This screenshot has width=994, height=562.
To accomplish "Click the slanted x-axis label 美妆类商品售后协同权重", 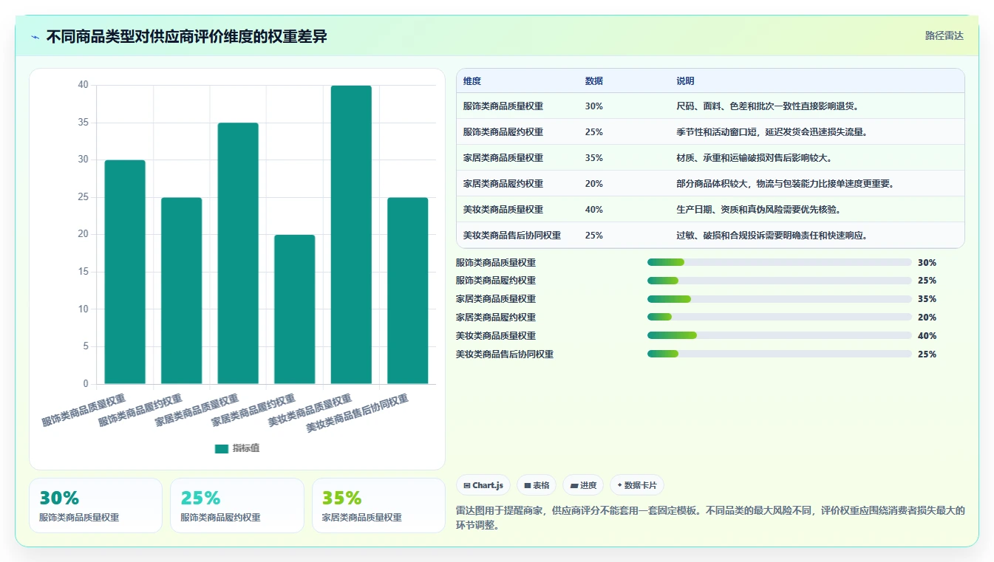I will pyautogui.click(x=358, y=414).
